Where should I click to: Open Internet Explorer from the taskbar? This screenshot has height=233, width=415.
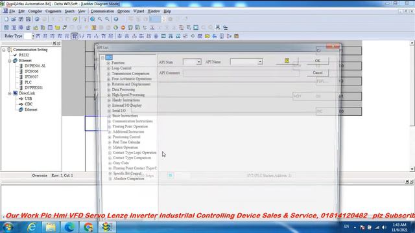point(32,227)
